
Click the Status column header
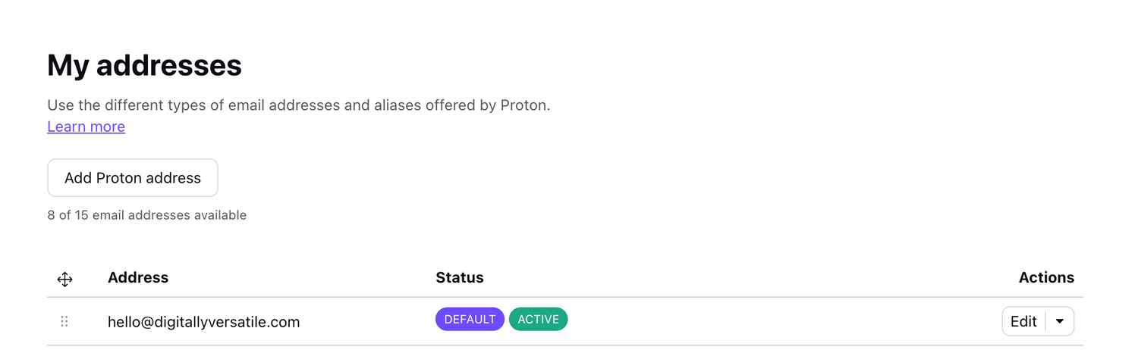click(459, 277)
